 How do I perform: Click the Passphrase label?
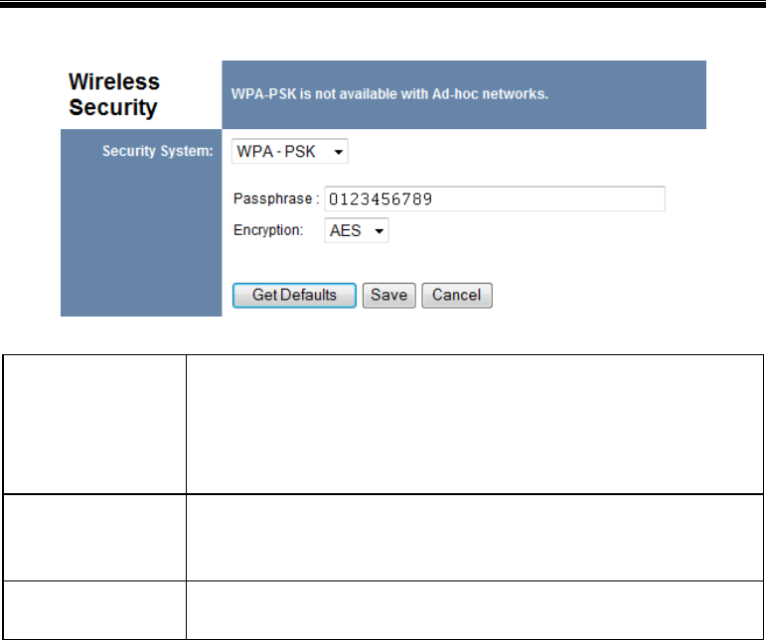pos(276,199)
